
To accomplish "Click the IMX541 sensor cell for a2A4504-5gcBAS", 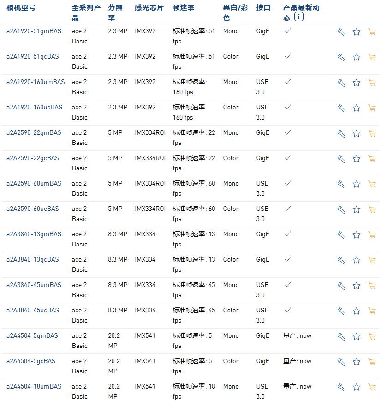I will [x=145, y=361].
